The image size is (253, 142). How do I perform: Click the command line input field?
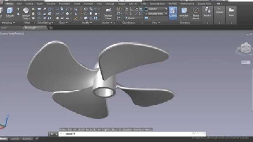[x=132, y=134]
